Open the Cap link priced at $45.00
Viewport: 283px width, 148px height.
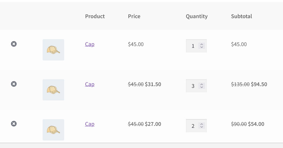90,44
